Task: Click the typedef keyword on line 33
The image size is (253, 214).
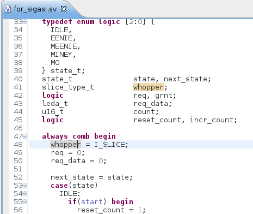Action: click(57, 22)
